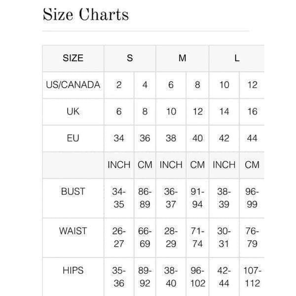Click the Size Charts heading
The image size is (296, 296).
click(86, 14)
